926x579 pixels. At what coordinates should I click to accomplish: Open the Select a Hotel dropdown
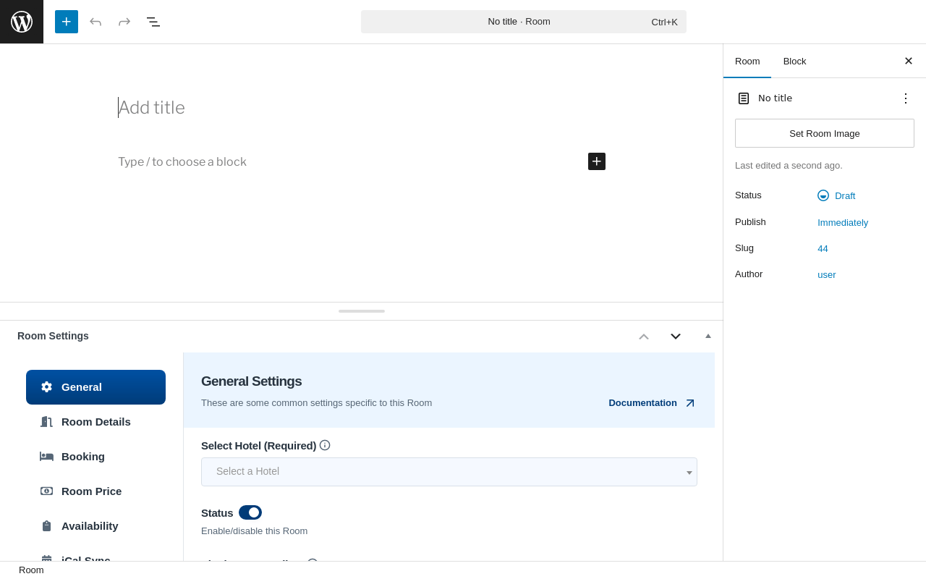449,472
